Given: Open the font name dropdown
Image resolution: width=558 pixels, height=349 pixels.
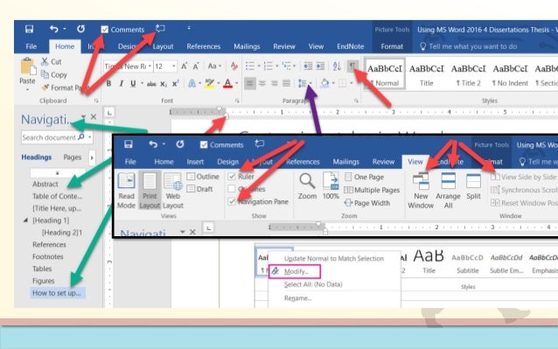Looking at the screenshot, I should (150, 66).
